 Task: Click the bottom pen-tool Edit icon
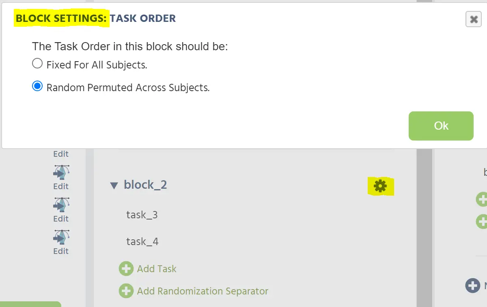coord(61,237)
